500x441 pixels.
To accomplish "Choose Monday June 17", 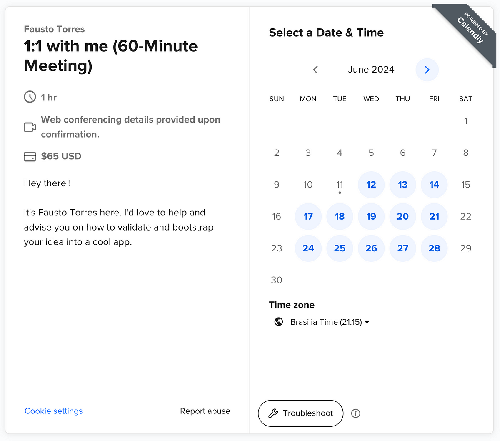I will 308,216.
